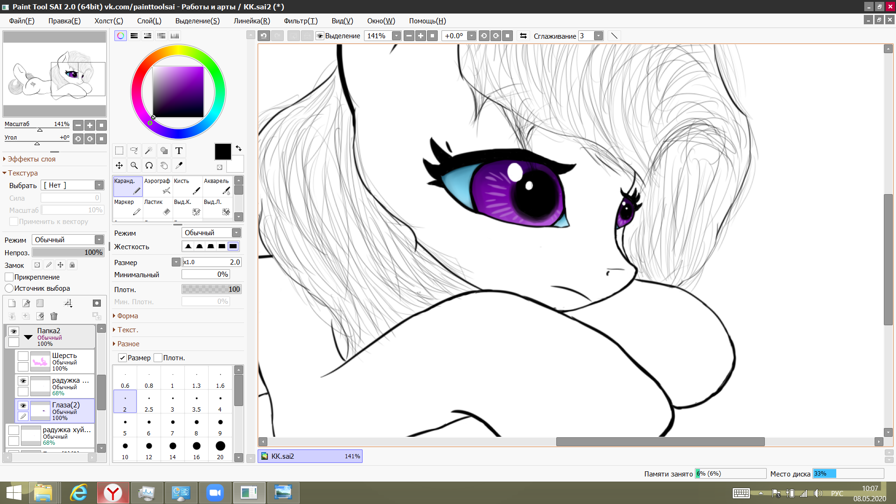Uncheck the Размер pressure checkbox
Screen dimensions: 896x504
[122, 358]
